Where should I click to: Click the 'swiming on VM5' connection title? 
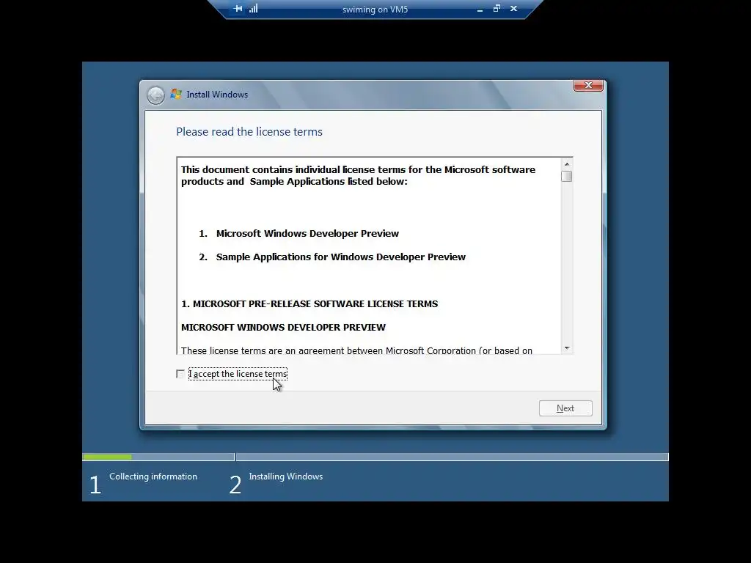click(x=375, y=10)
